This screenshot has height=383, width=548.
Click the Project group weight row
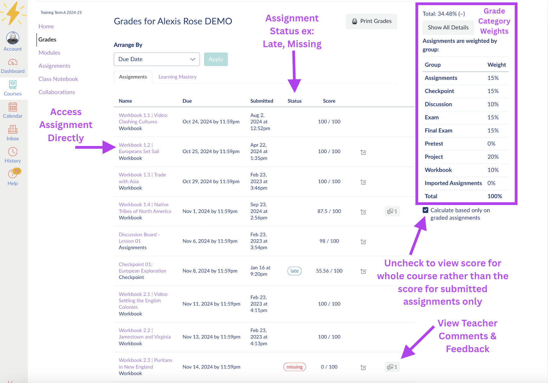point(465,157)
